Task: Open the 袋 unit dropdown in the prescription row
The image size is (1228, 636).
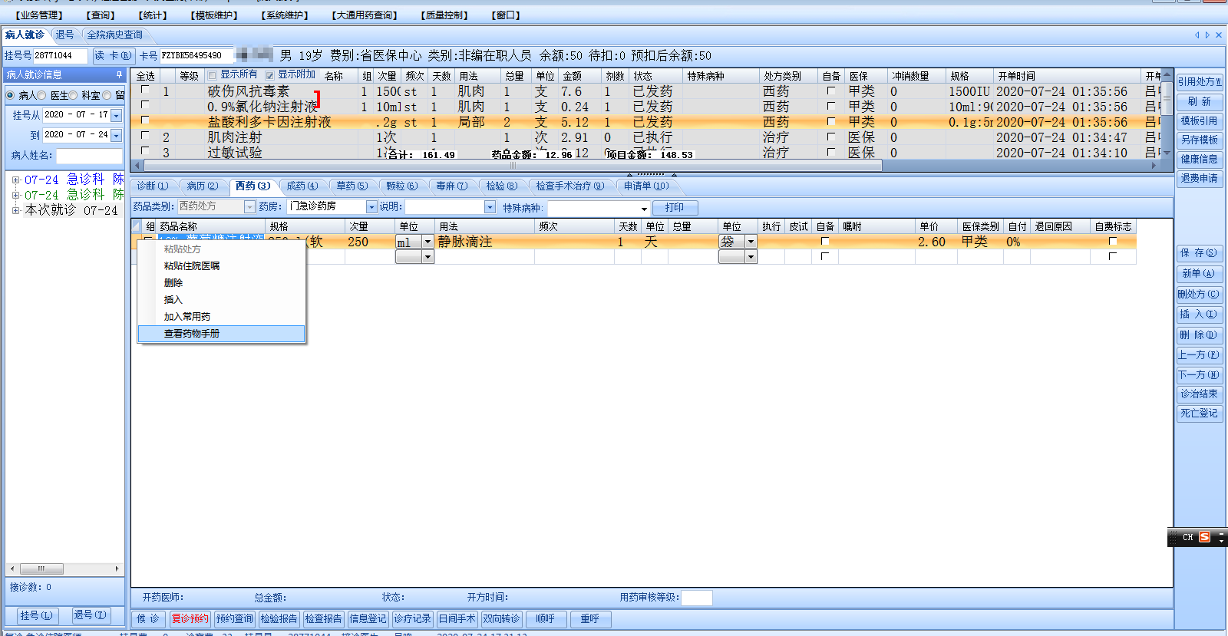Action: [751, 242]
